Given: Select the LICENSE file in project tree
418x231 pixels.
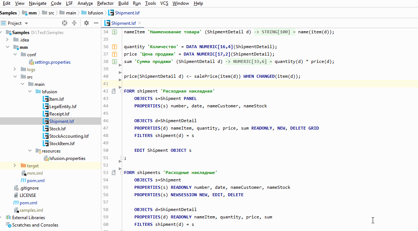Looking at the screenshot, I should [x=28, y=195].
